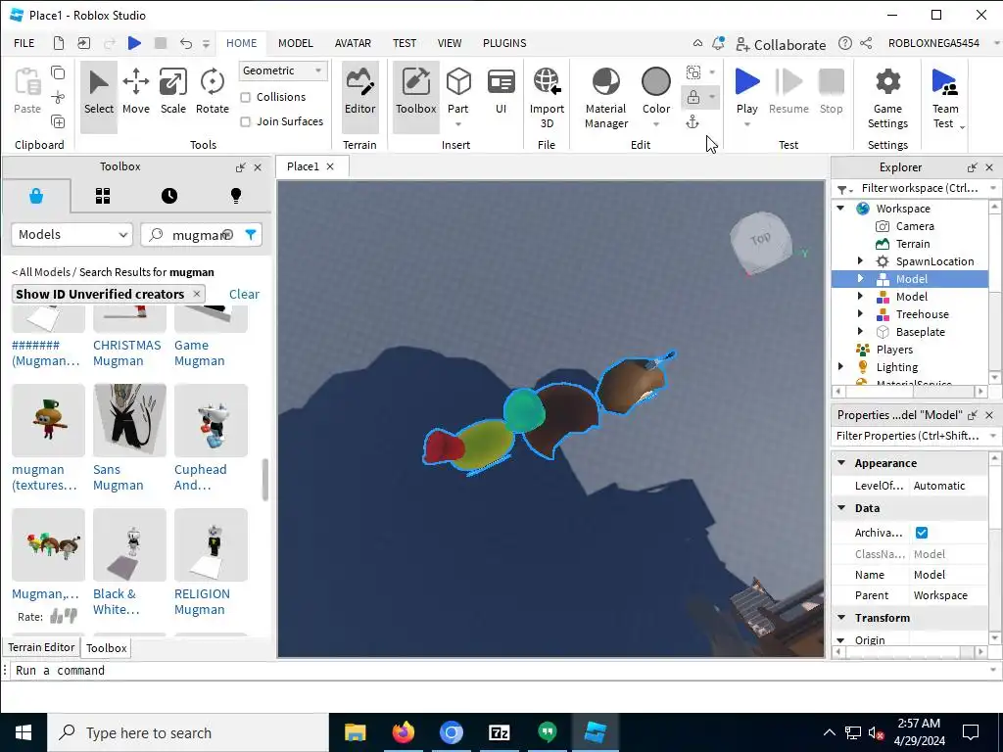
Task: Launch Team Test
Action: tap(945, 98)
